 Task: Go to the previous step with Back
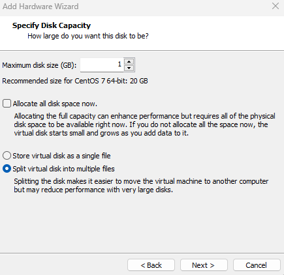tap(151, 265)
